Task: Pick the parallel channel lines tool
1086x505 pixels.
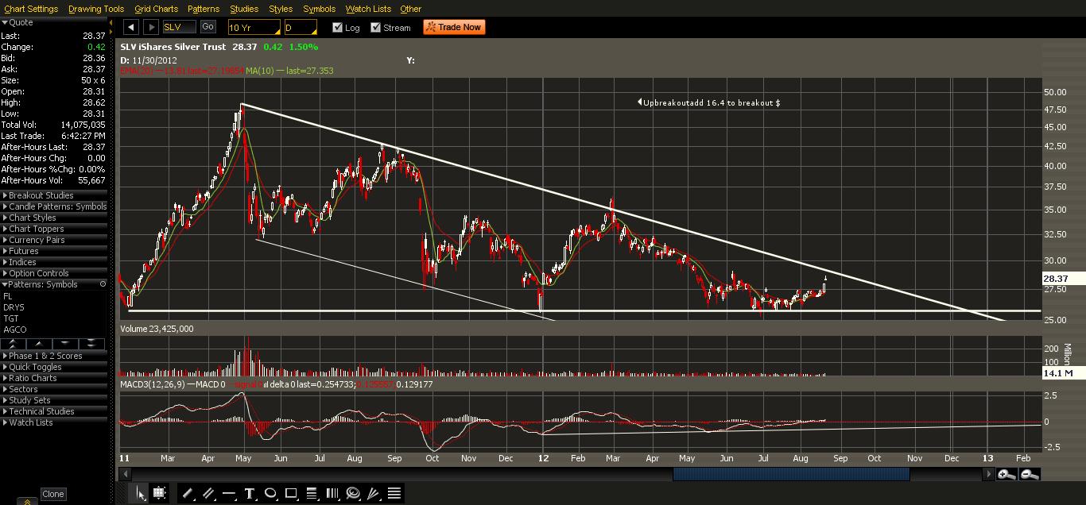Action: click(x=208, y=493)
